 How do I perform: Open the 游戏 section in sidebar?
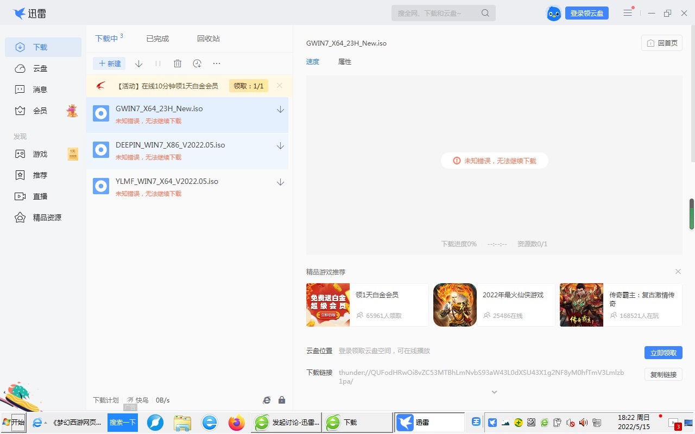click(40, 154)
